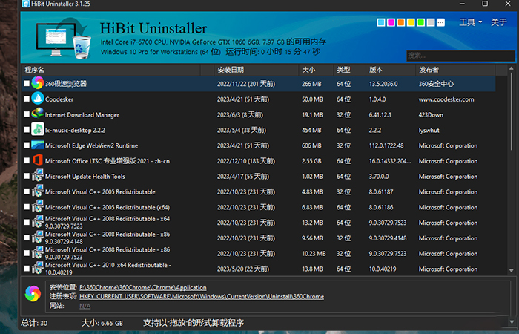
Task: Click the 大小: 6.65 GB status bar entry
Action: [102, 323]
